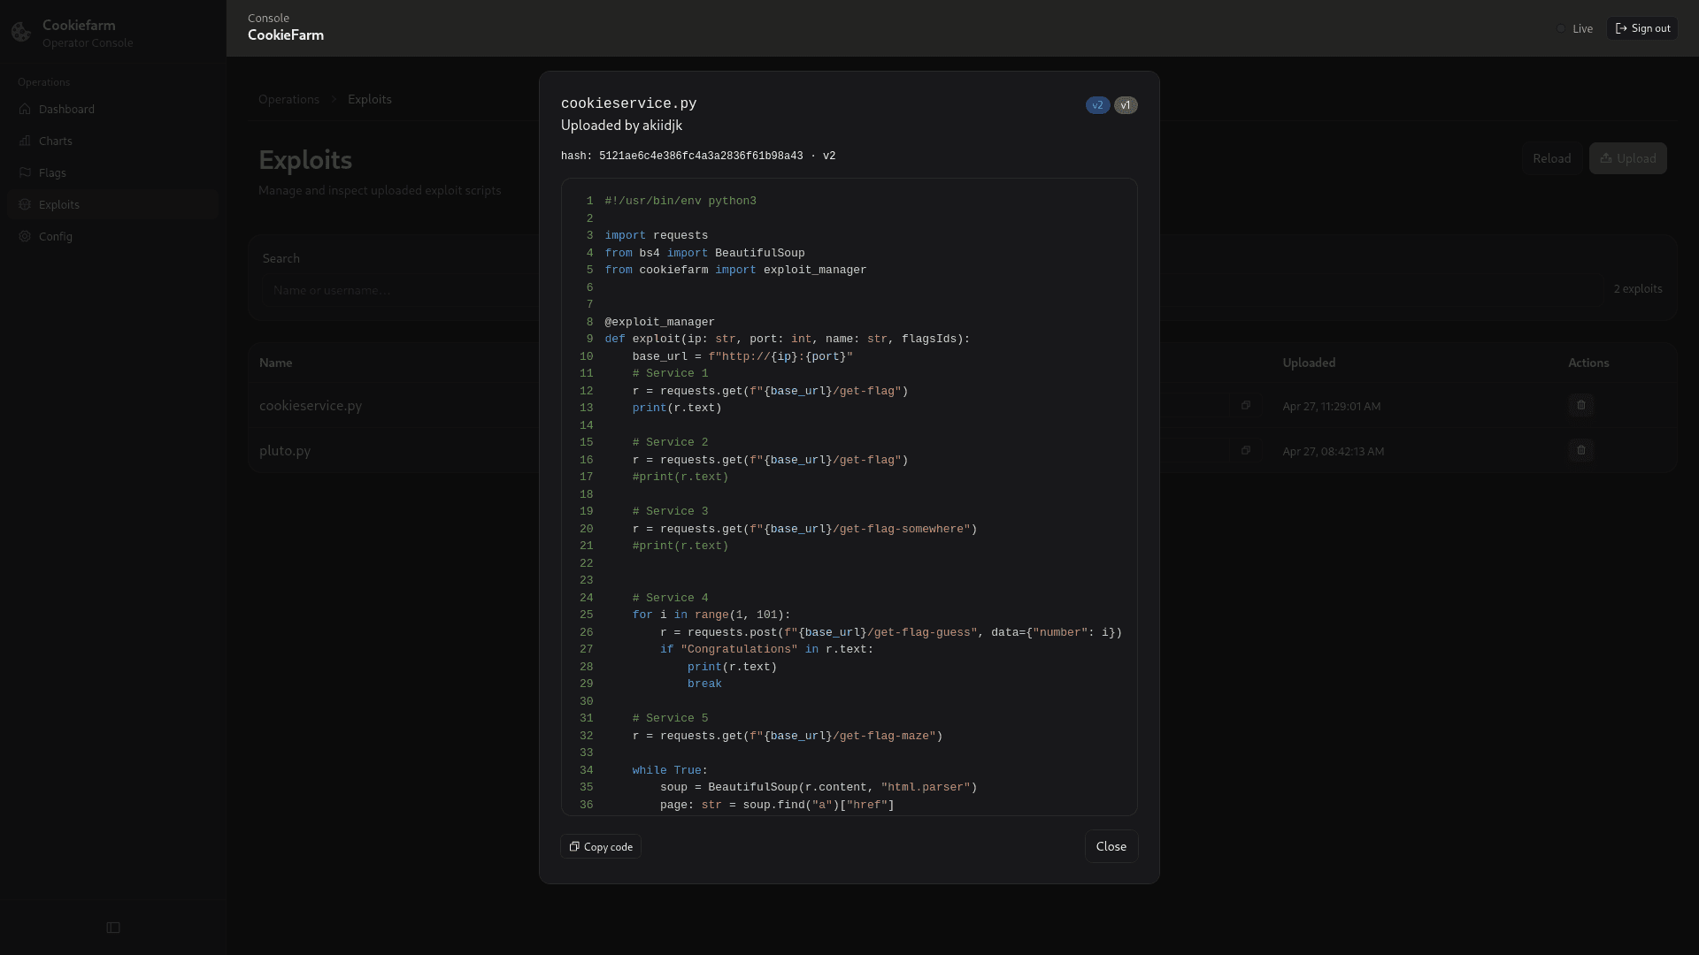Click the Cookiefarm cookie logo icon
Screen dimensions: 1699x955
[x=20, y=32]
